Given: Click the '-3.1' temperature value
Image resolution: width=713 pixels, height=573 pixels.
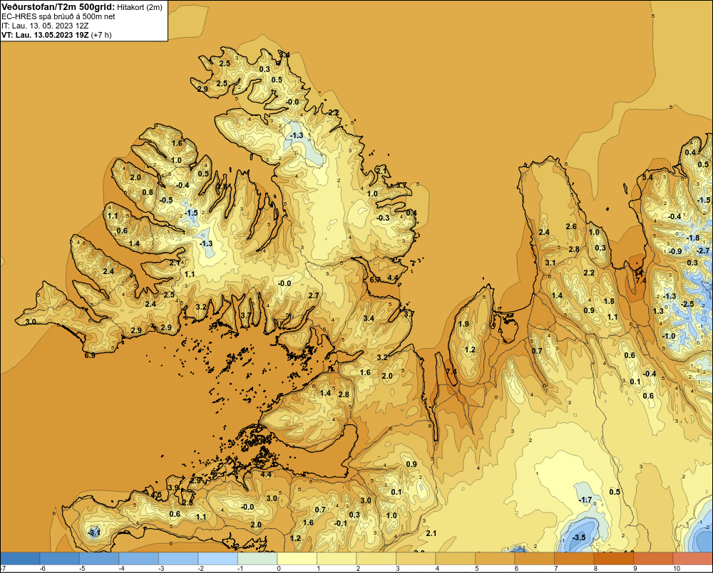Looking at the screenshot, I should [93, 532].
